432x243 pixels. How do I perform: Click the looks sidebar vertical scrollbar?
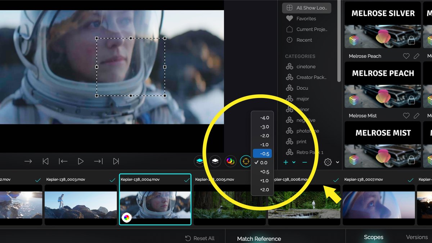(339, 40)
